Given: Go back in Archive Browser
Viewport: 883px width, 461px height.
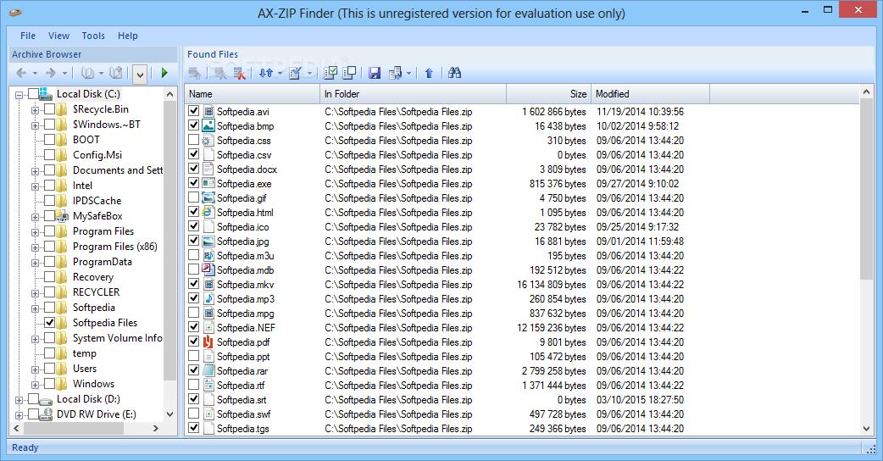Looking at the screenshot, I should click(x=21, y=73).
